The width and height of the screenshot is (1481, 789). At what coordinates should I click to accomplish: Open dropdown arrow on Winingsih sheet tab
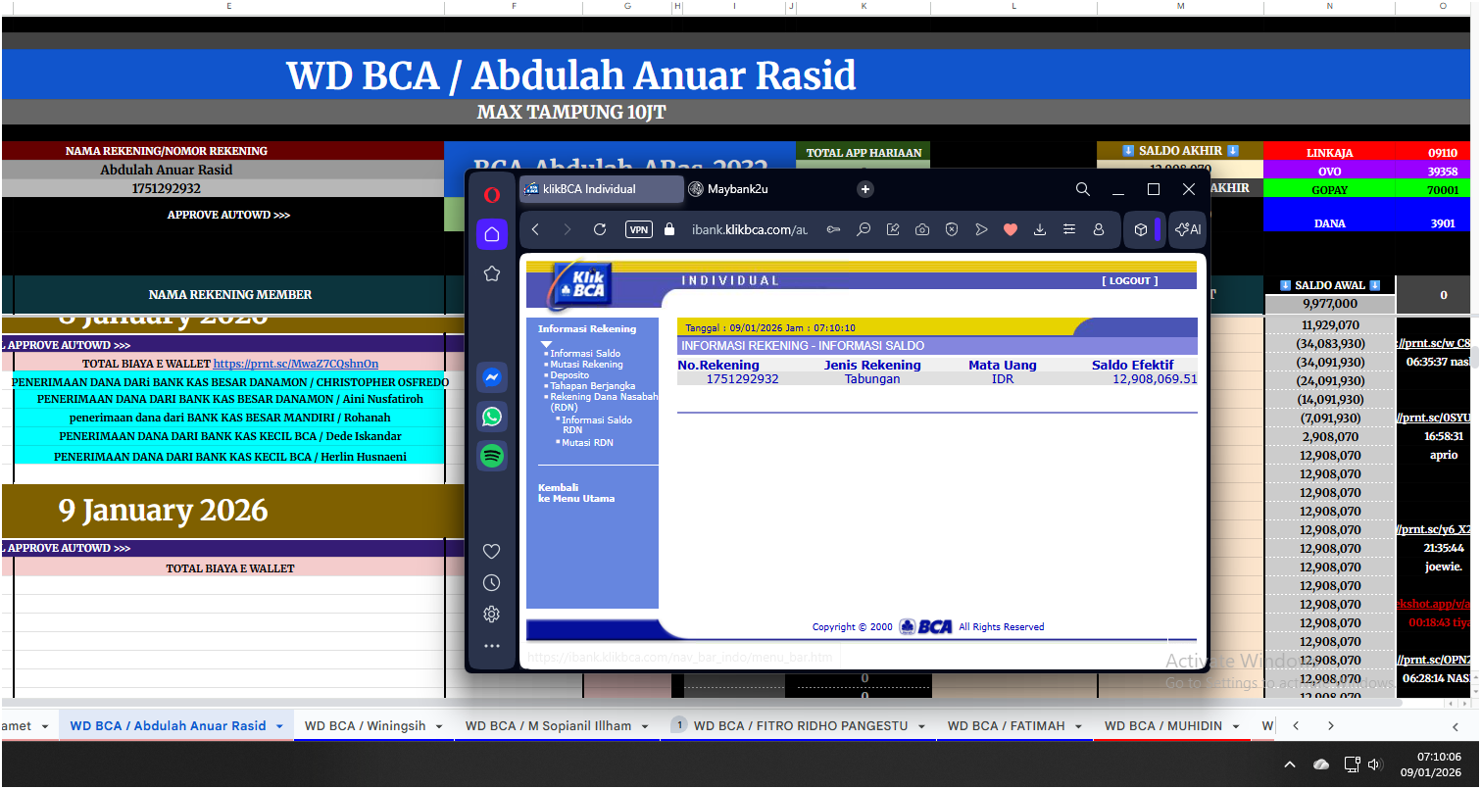(x=439, y=726)
